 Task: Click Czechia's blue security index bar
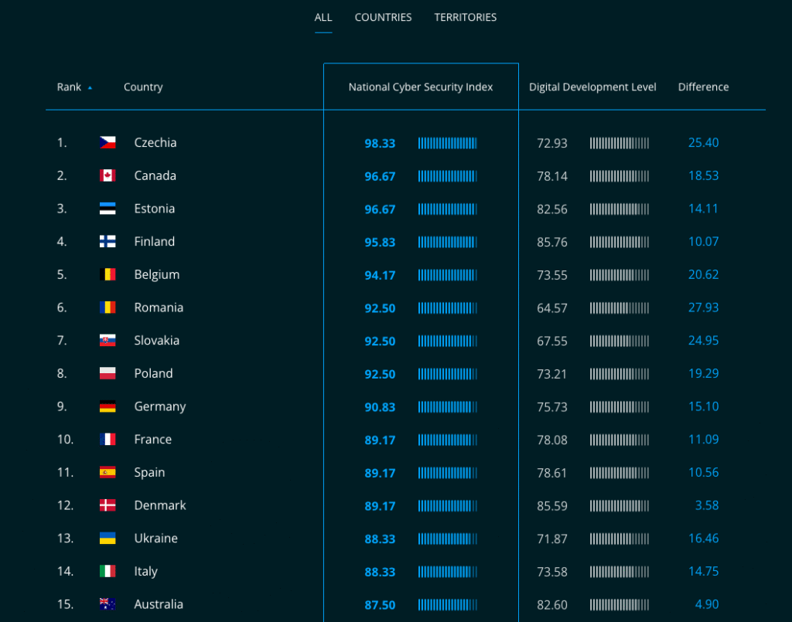tap(447, 143)
